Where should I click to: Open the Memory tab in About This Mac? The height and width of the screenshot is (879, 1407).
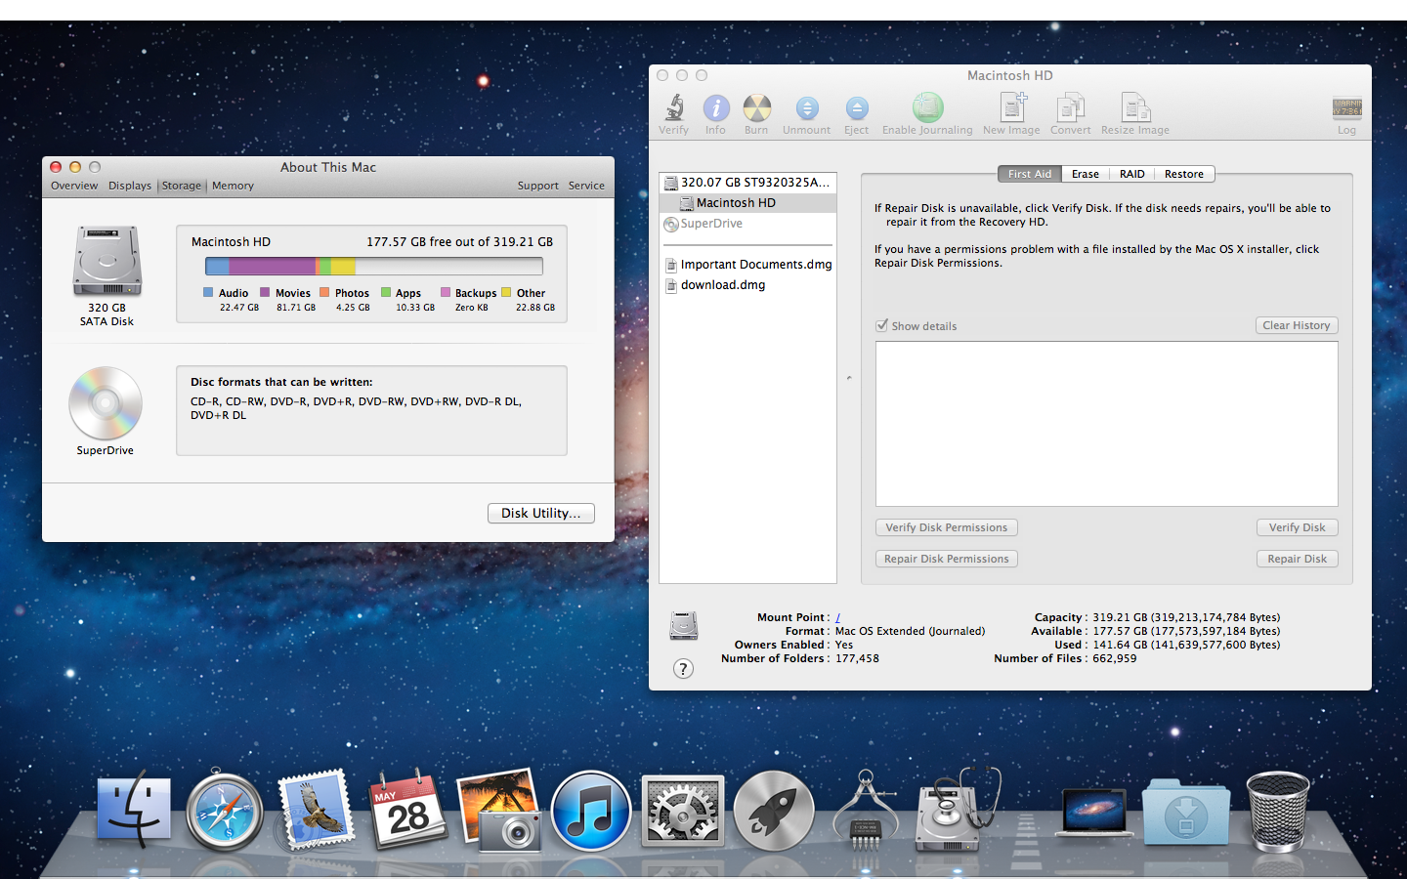click(x=233, y=186)
